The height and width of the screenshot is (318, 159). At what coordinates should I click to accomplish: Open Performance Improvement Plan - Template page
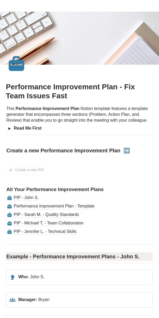click(x=54, y=206)
